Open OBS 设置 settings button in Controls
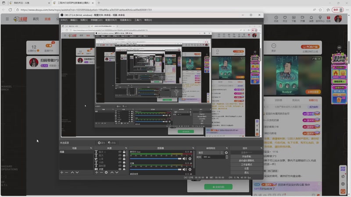 click(x=247, y=169)
